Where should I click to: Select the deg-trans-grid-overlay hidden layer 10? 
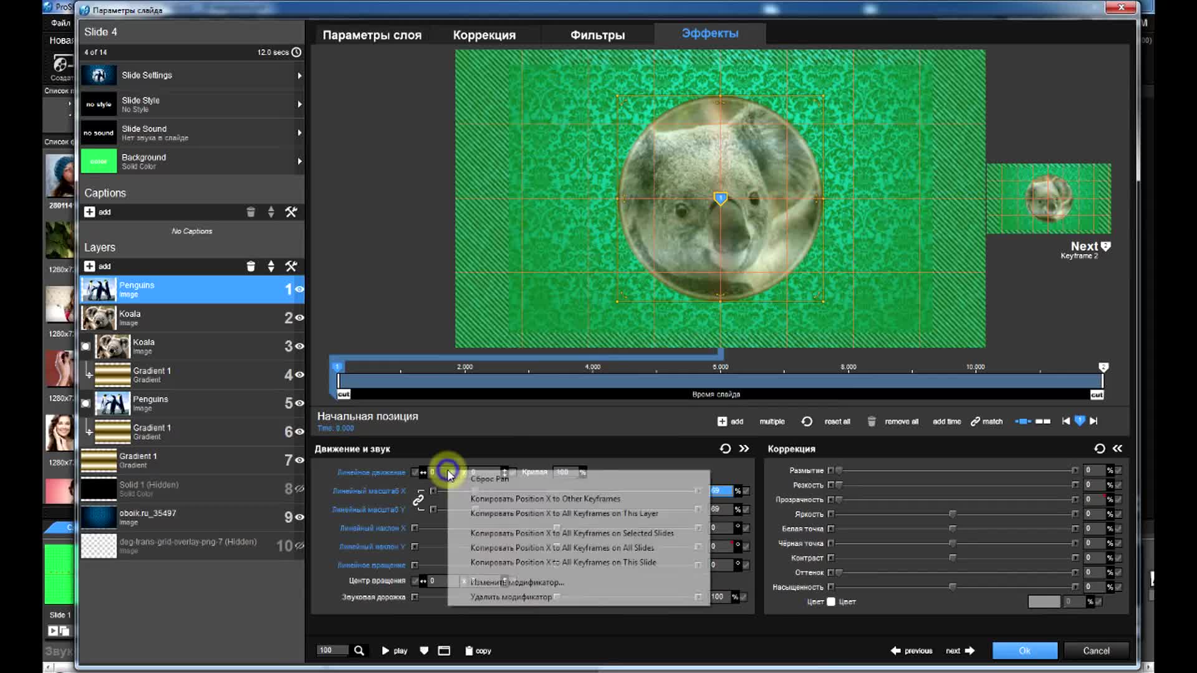coord(192,546)
